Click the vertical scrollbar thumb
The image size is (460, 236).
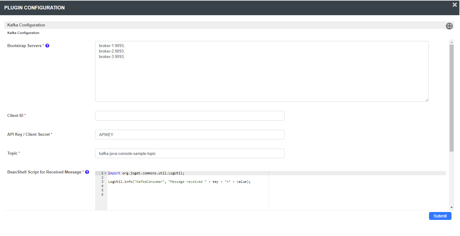click(x=451, y=97)
